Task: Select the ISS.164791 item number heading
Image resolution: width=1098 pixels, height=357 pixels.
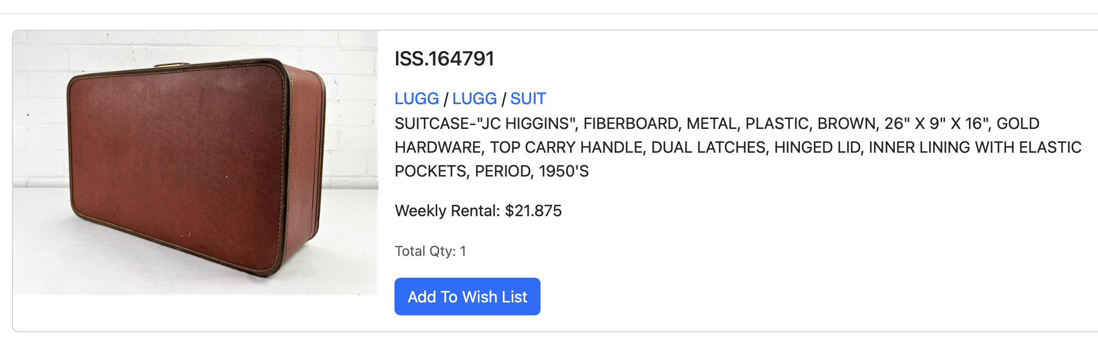Action: [x=444, y=59]
